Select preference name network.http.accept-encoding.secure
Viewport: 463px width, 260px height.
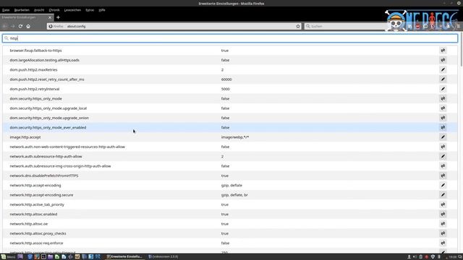(41, 195)
